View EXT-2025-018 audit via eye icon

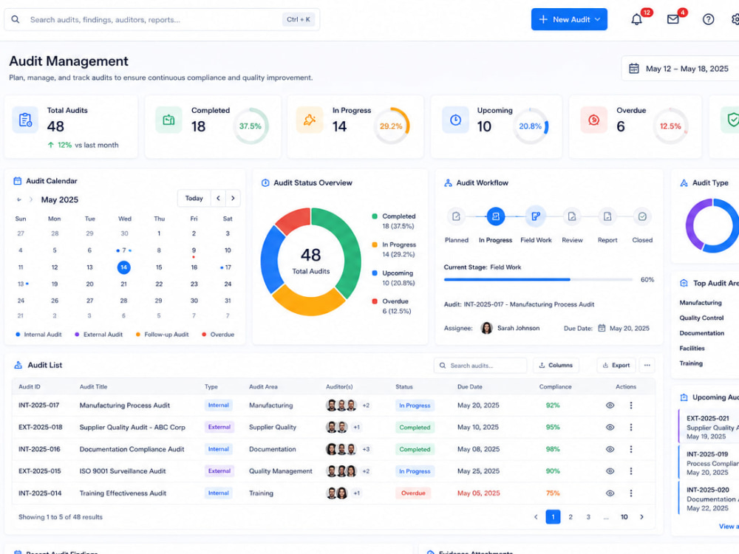pyautogui.click(x=610, y=427)
